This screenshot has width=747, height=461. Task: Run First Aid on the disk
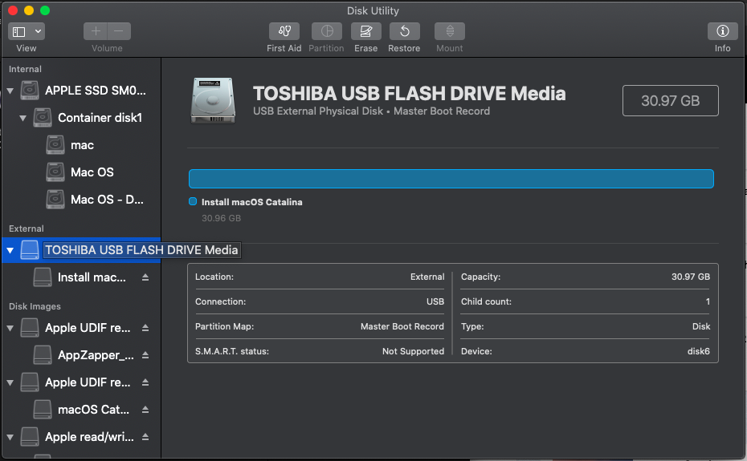coord(284,31)
